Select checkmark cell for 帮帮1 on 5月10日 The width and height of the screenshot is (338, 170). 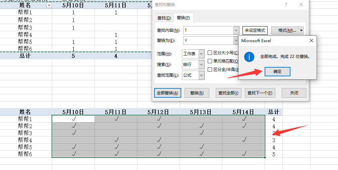73,119
